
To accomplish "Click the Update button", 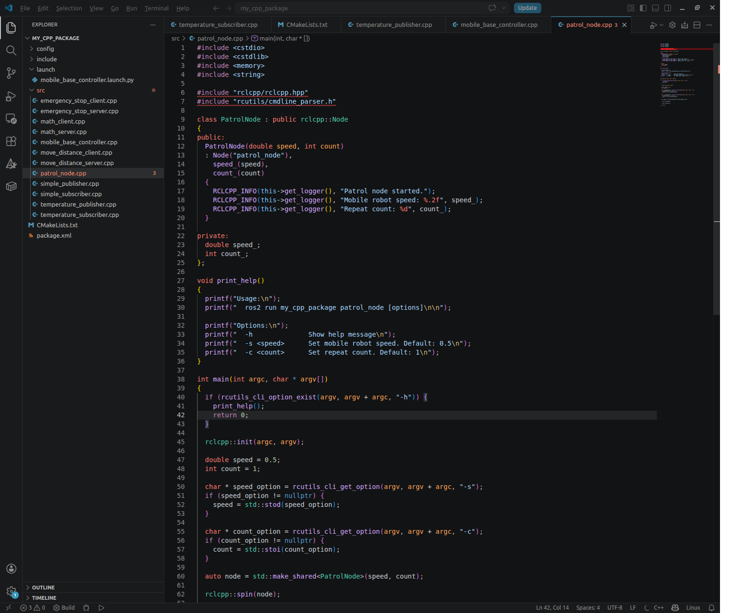I will click(x=527, y=8).
